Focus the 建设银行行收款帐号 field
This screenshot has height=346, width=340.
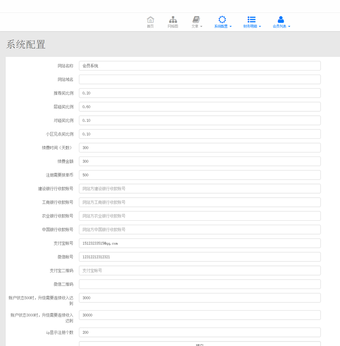point(200,189)
